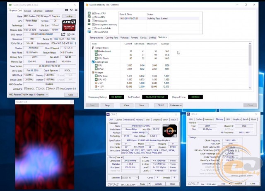
Task: Toggle the Stress FPU checkbox
Action: pyautogui.click(x=93, y=17)
